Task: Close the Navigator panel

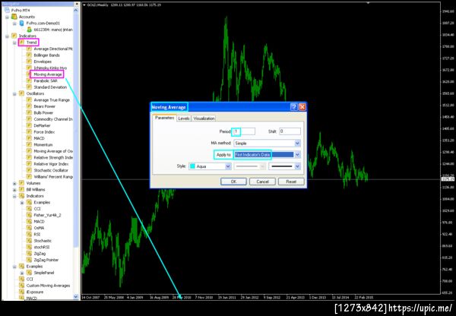Action: coord(77,4)
